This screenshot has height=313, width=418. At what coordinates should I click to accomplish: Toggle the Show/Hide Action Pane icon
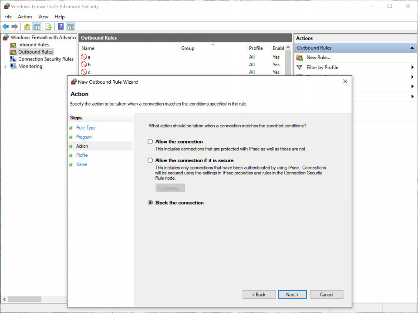[x=71, y=27]
